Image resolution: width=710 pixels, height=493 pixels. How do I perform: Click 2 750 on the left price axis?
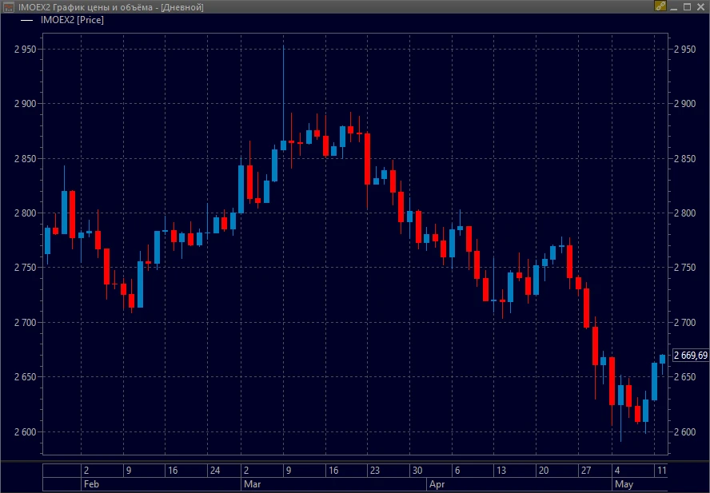26,268
